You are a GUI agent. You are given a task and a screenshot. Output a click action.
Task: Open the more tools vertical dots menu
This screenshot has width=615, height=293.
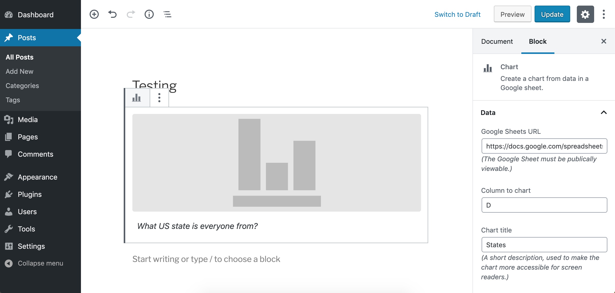[x=604, y=14]
